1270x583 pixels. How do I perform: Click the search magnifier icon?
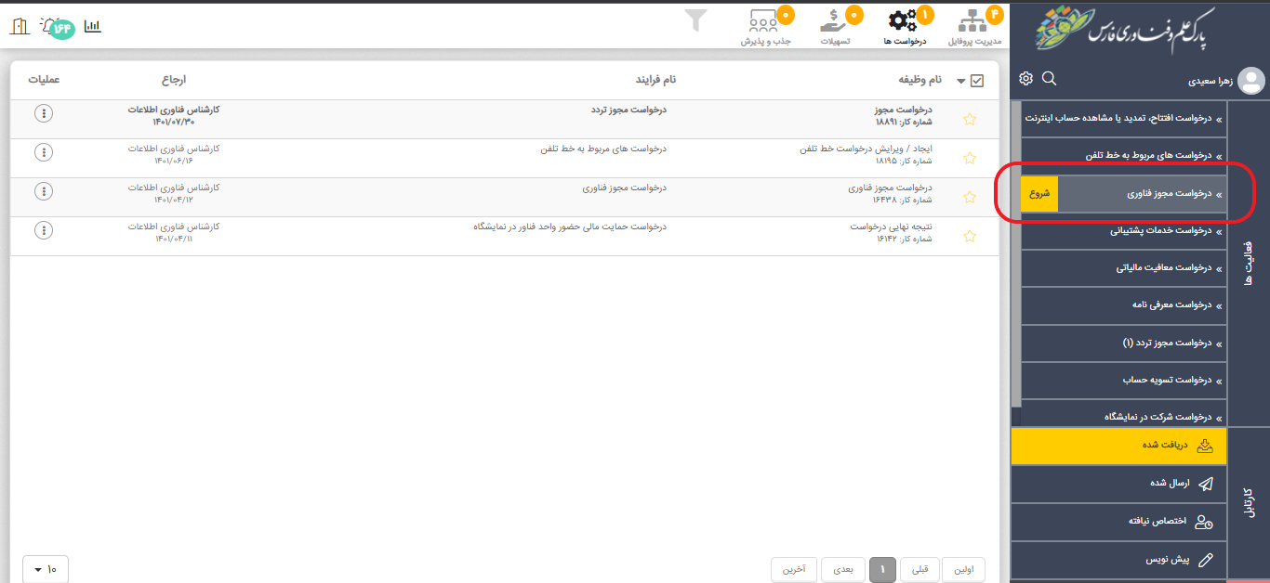point(1049,79)
